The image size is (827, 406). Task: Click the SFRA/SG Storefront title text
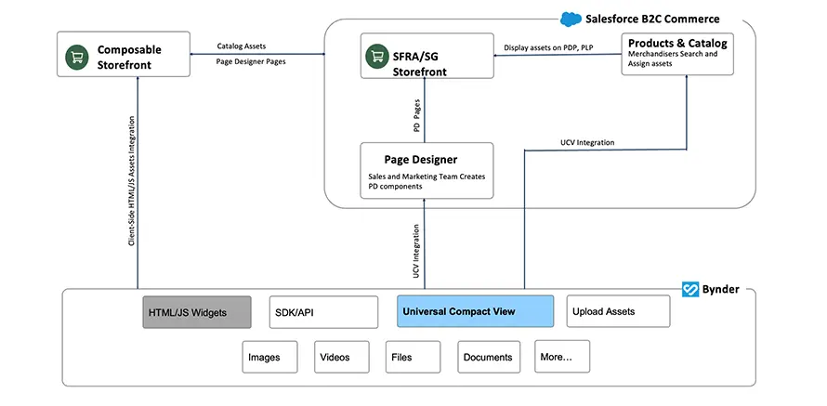420,63
